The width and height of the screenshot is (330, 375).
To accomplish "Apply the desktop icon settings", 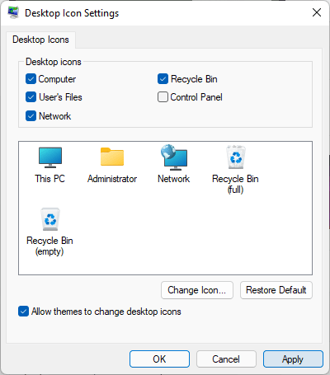I will (293, 359).
